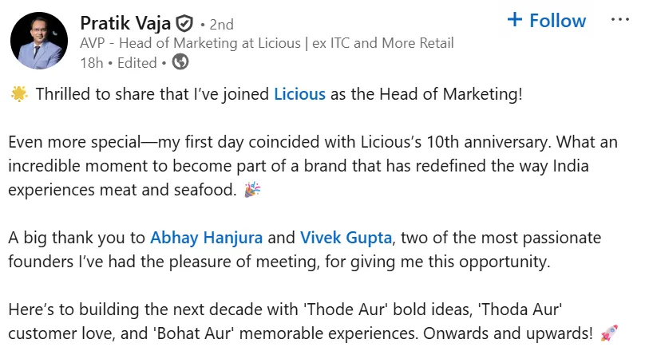Click the Edited label on the post
This screenshot has height=347, width=649.
coord(137,63)
